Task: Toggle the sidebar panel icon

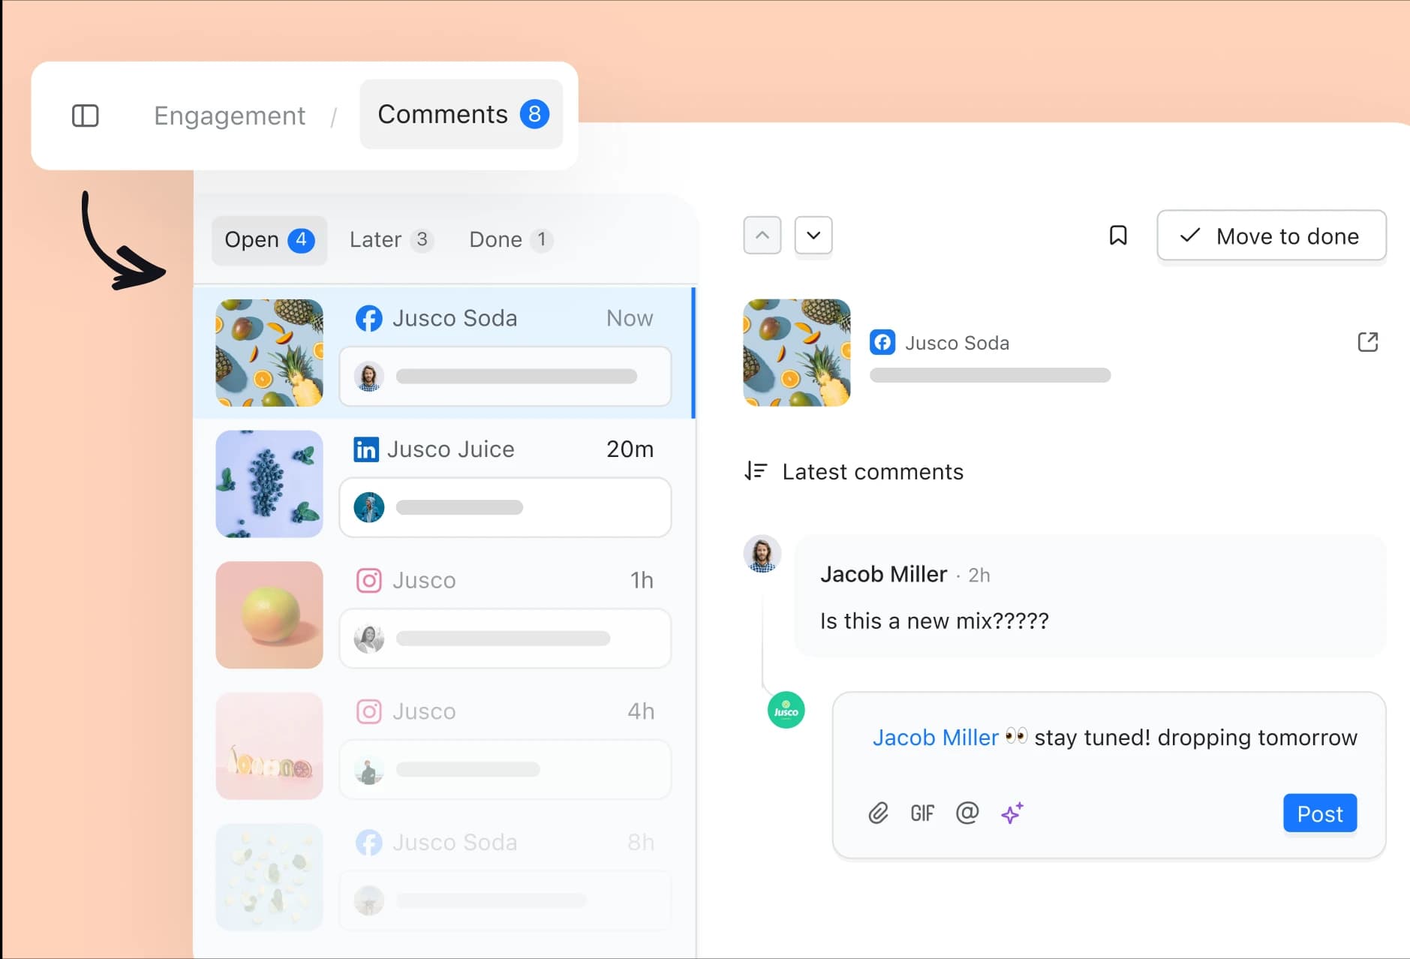Action: coord(85,116)
